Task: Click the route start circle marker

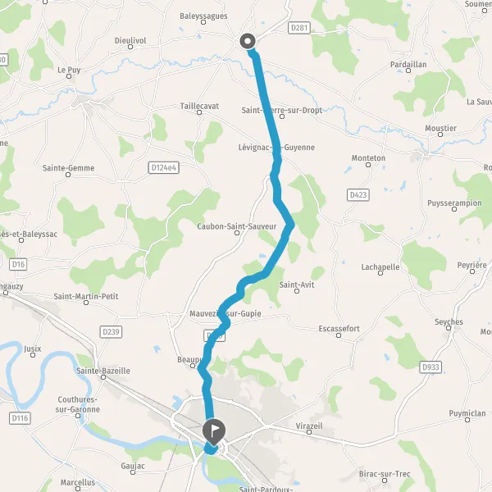Action: pyautogui.click(x=248, y=41)
